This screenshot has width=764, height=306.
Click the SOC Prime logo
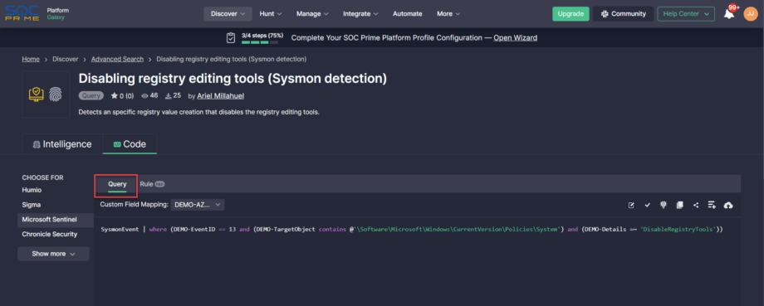22,13
